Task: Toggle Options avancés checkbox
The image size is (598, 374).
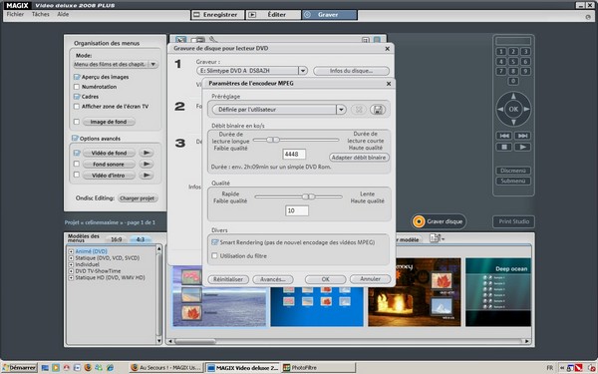Action: pos(75,139)
